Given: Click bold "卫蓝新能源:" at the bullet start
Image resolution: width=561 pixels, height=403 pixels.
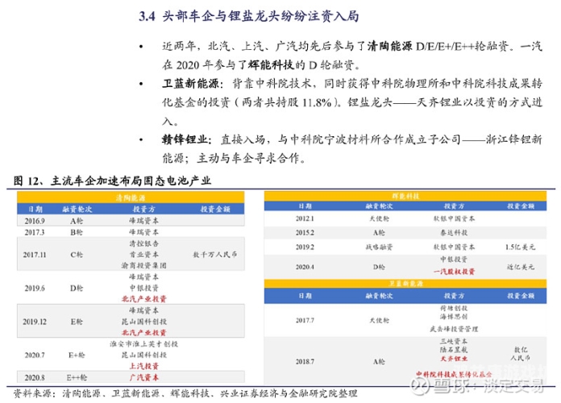Looking at the screenshot, I should click(193, 84).
